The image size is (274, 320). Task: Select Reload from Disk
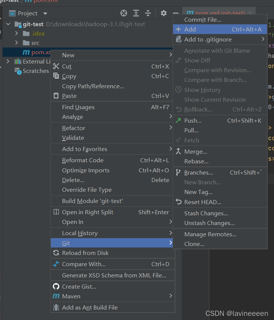[x=113, y=253]
